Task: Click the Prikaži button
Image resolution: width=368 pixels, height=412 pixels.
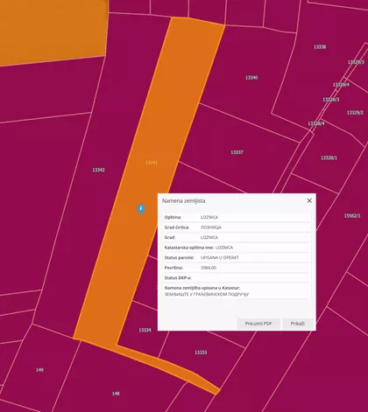Action: click(298, 324)
